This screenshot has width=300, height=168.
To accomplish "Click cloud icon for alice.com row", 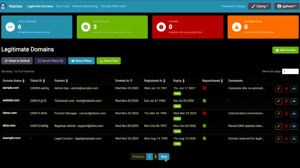I will point(294,126).
